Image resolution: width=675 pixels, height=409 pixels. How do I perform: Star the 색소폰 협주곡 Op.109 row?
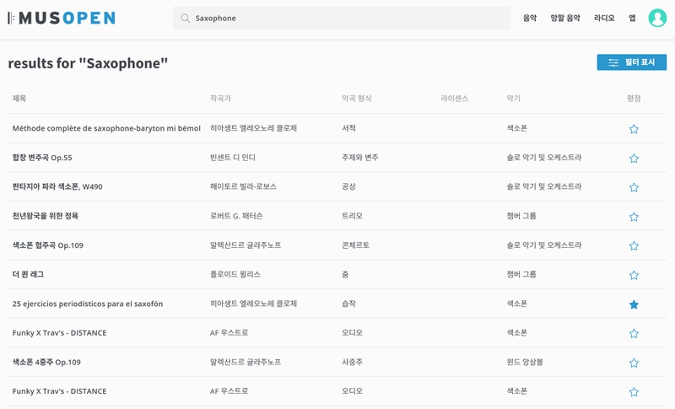pos(634,246)
